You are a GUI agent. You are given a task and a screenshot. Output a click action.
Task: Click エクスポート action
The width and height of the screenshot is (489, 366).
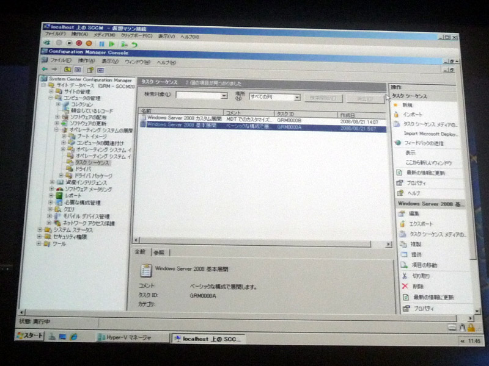point(421,224)
